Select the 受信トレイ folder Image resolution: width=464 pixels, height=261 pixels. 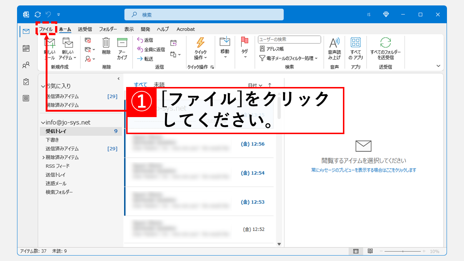(80, 131)
